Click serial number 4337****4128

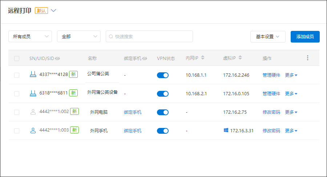pyautogui.click(x=54, y=74)
